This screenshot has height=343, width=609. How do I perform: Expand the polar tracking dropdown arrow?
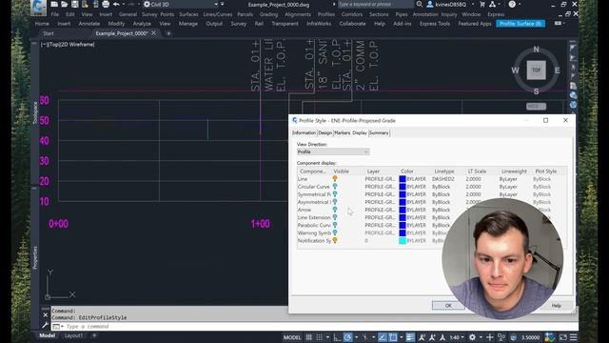(x=356, y=337)
